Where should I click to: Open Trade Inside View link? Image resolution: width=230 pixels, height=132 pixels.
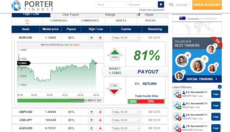click(x=146, y=96)
